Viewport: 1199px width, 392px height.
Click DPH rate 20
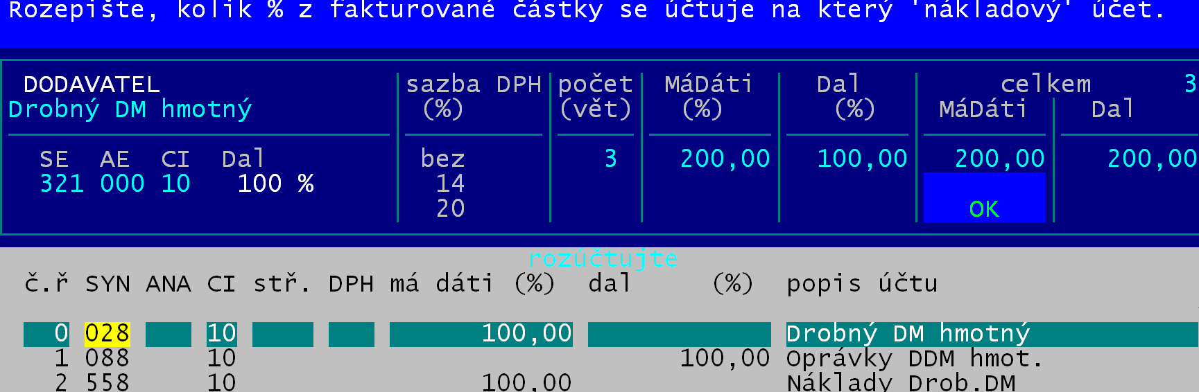[x=450, y=209]
